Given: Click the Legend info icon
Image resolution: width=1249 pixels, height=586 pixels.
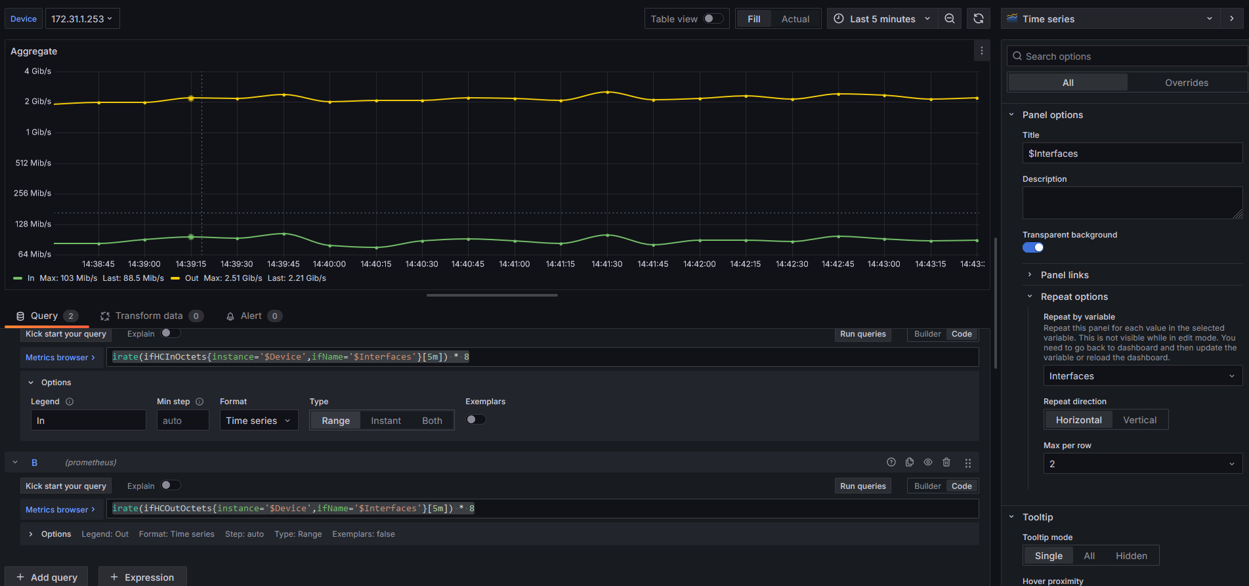Looking at the screenshot, I should click(70, 402).
